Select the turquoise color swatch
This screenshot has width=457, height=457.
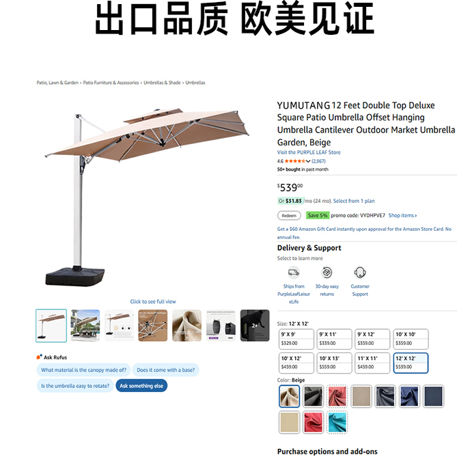337,422
